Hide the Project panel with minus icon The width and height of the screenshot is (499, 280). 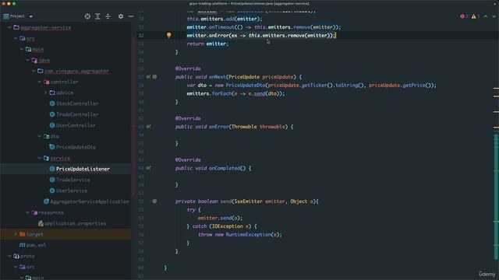point(131,16)
